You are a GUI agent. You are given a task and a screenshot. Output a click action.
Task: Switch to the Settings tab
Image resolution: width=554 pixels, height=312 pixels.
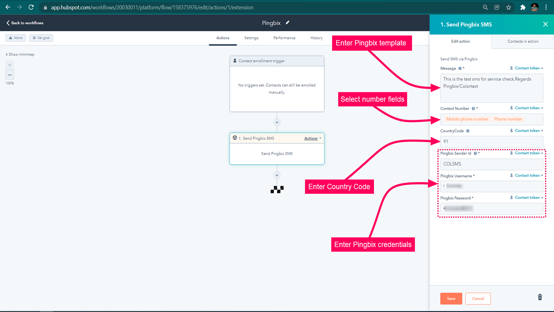tap(251, 38)
